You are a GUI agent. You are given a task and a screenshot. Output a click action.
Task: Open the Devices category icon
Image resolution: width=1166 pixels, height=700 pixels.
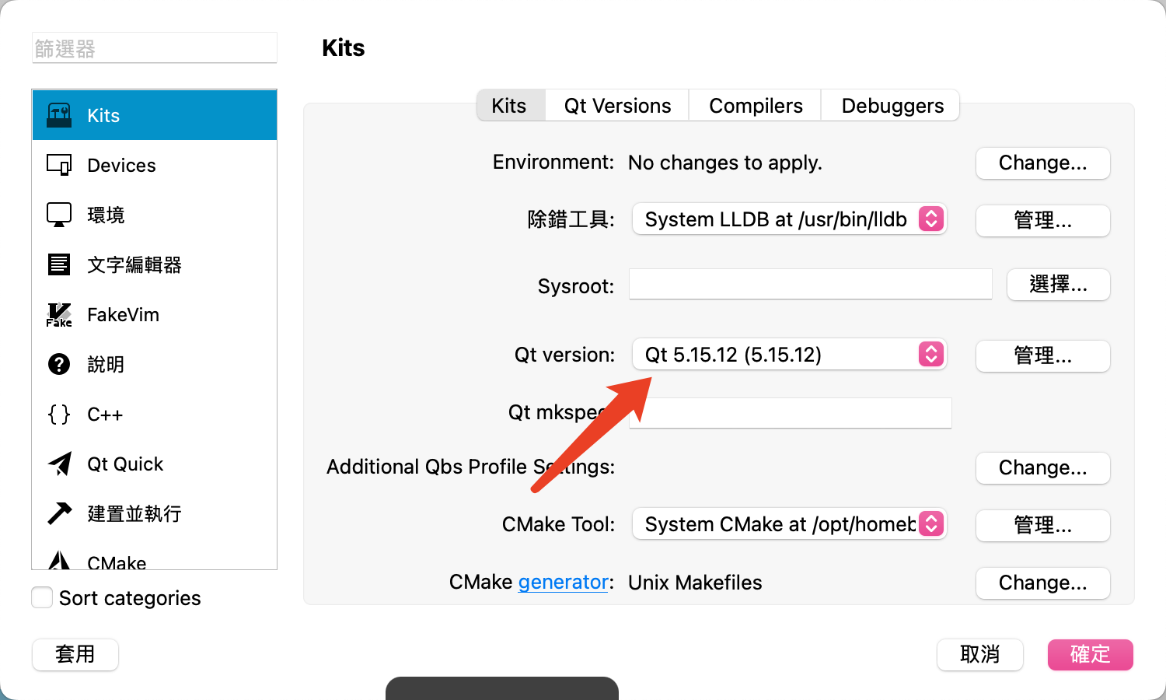click(59, 165)
